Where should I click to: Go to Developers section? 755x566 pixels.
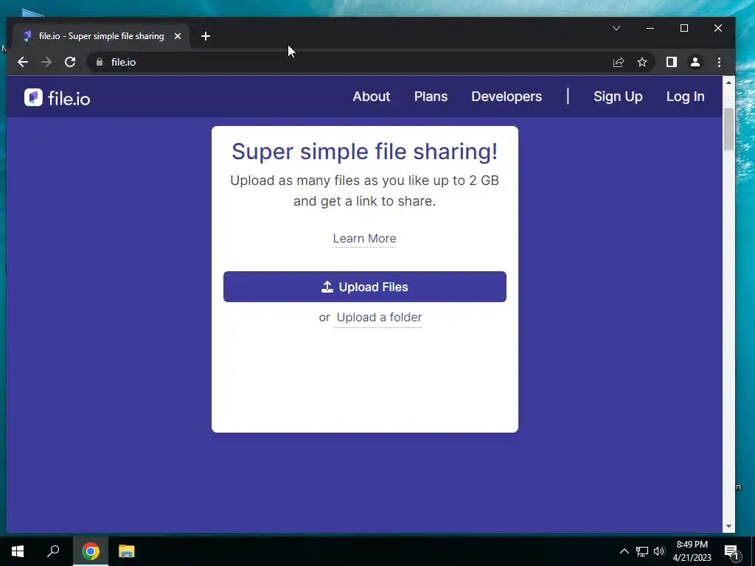(x=507, y=97)
